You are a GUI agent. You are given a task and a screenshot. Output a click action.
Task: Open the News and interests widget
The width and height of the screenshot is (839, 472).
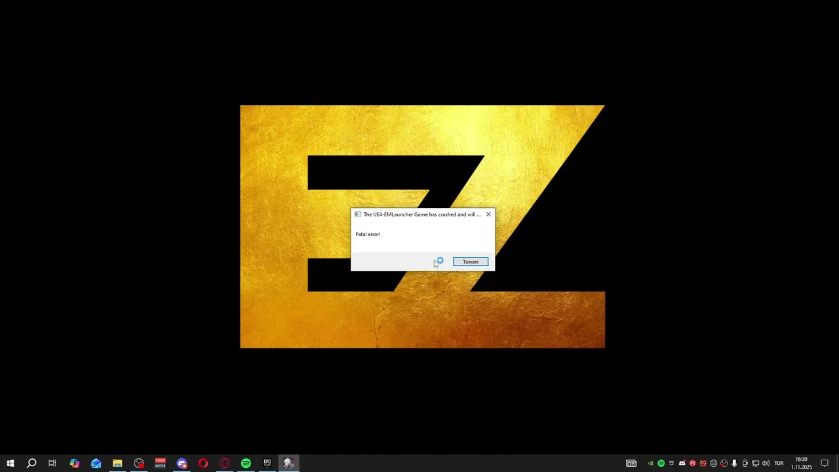click(631, 463)
